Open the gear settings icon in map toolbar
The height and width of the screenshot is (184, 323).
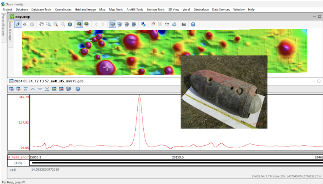click(x=174, y=24)
